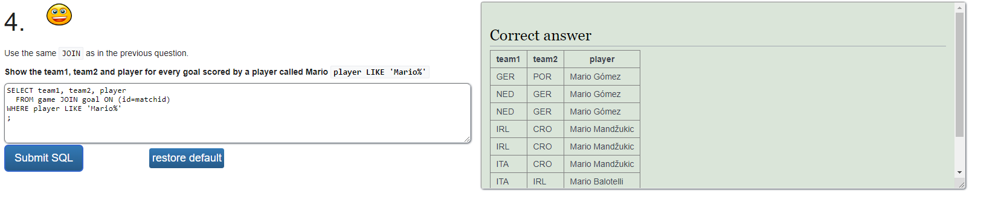Click inside the SQL query text area
1001x223 pixels.
pos(237,113)
